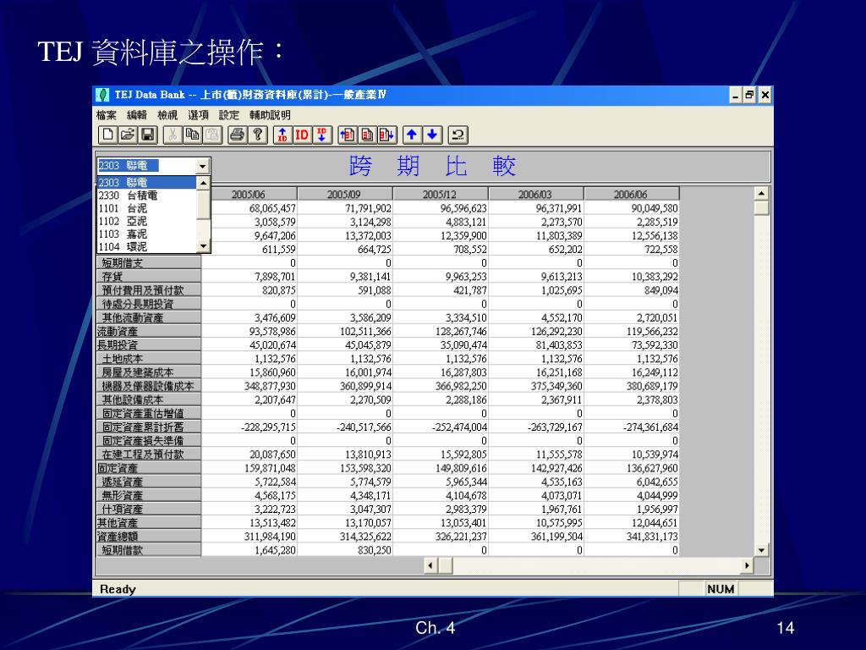The height and width of the screenshot is (650, 866).
Task: Click the 固定資產累計折舊 row label
Action: 149,427
